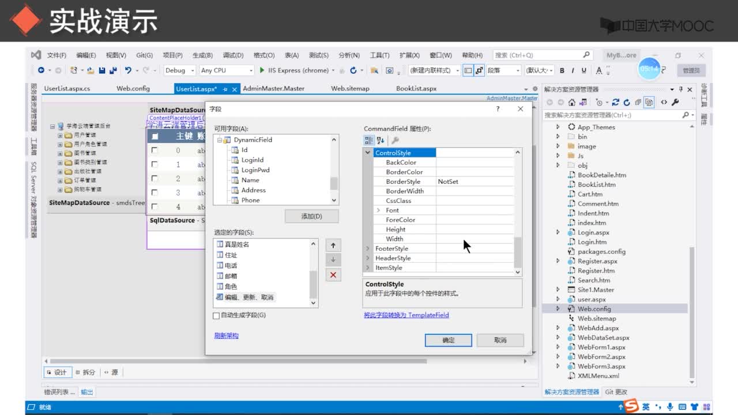This screenshot has width=738, height=415.
Task: Click the 刷新架构 refresh schema link
Action: point(226,335)
